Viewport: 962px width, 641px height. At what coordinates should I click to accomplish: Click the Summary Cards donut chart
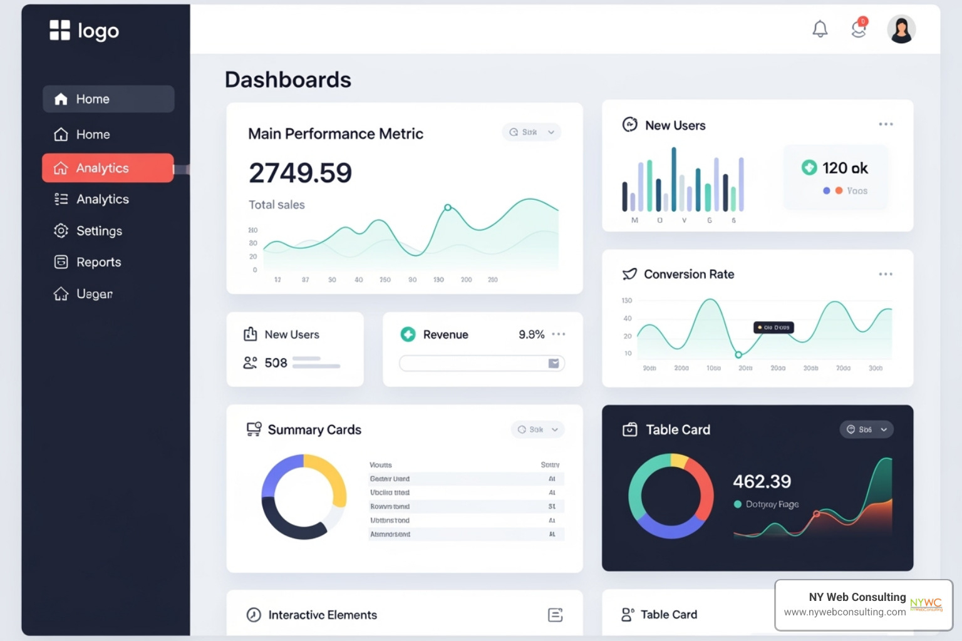click(304, 496)
